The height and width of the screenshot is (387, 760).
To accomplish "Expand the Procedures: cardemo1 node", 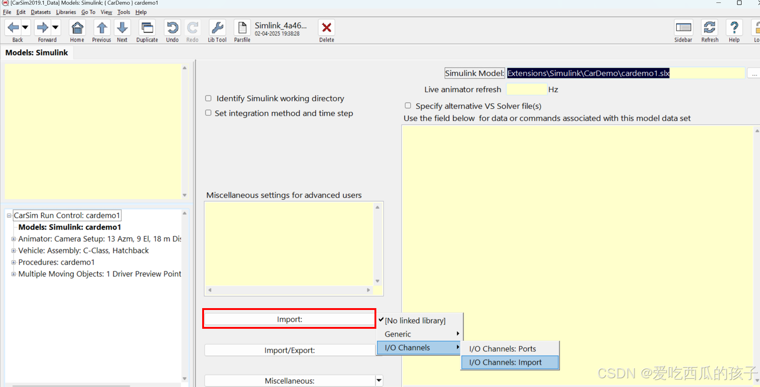I will tap(13, 262).
